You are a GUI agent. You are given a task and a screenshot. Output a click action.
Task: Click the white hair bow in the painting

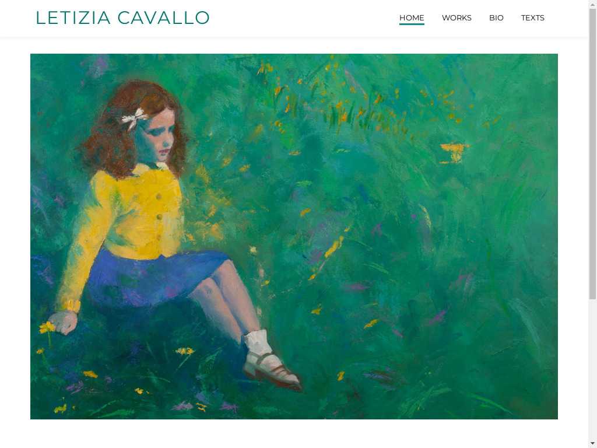click(135, 117)
